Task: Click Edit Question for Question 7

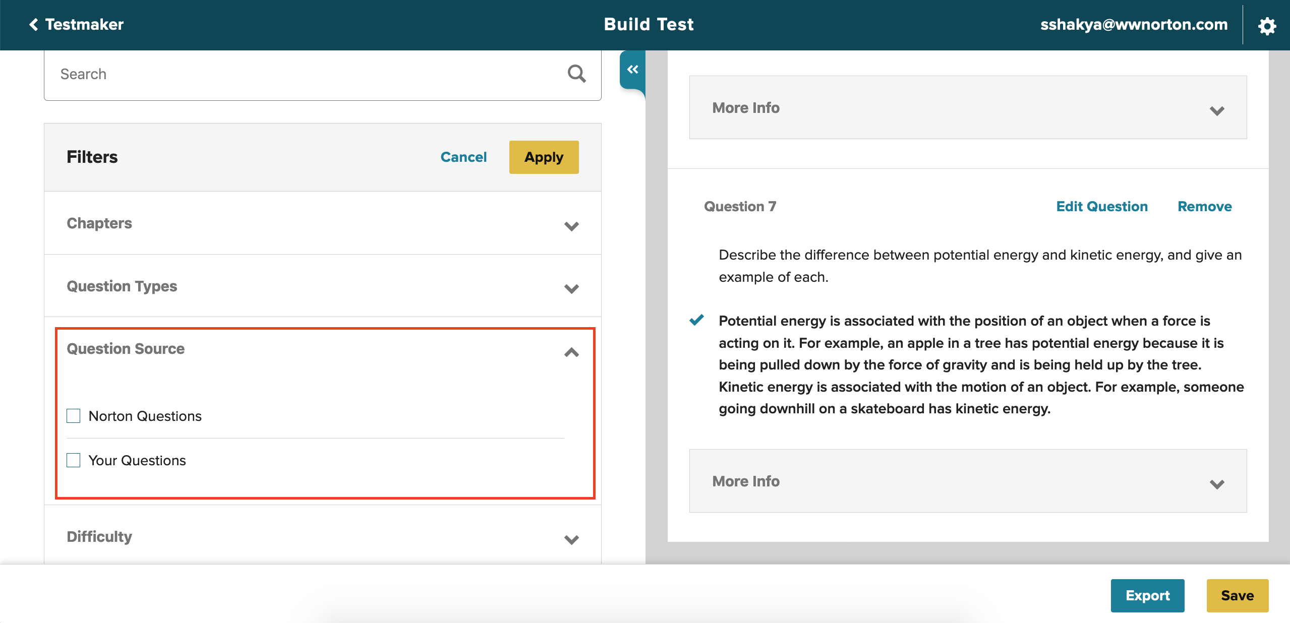Action: (1101, 207)
